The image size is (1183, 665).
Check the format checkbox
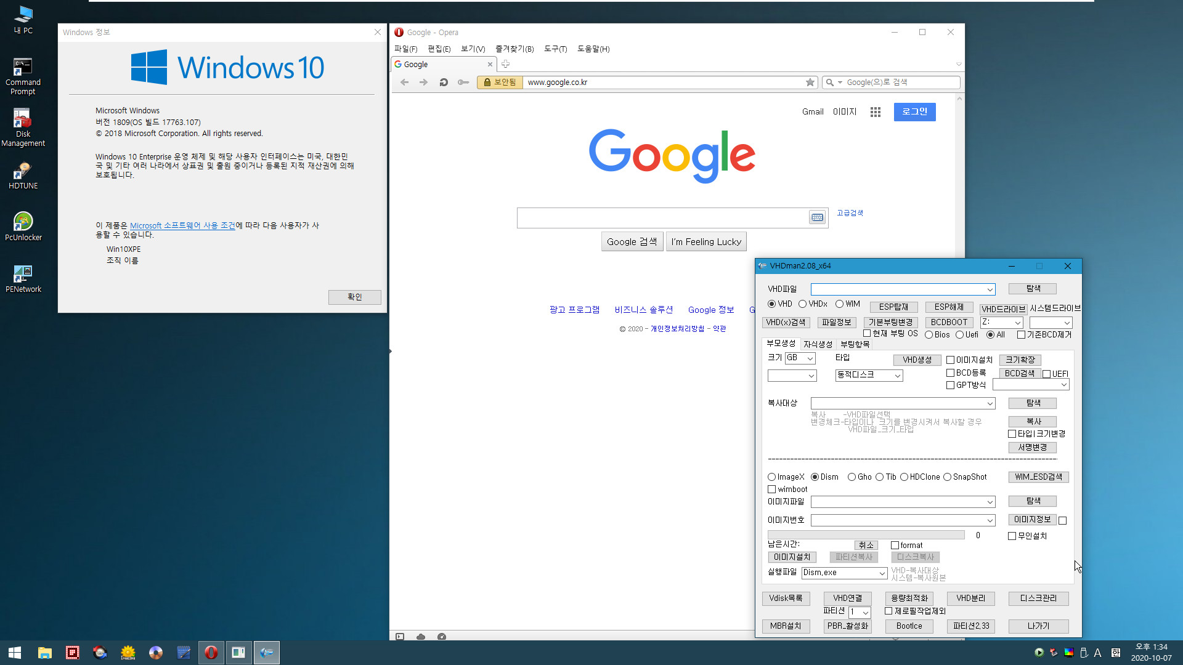click(x=907, y=546)
